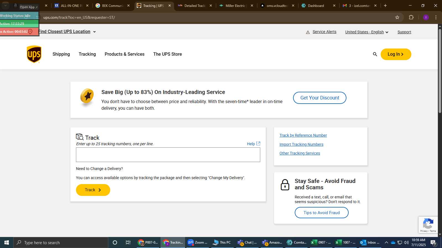Open the Support link
Screen dimensions: 442x248
404,32
